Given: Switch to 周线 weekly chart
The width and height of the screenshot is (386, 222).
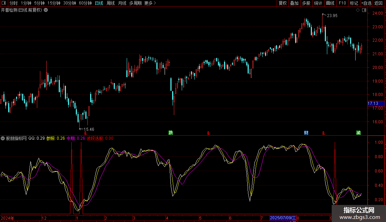Looking at the screenshot, I should pos(111,3).
